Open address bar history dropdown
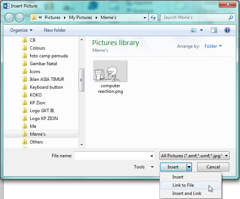The image size is (240, 199). (145, 18)
